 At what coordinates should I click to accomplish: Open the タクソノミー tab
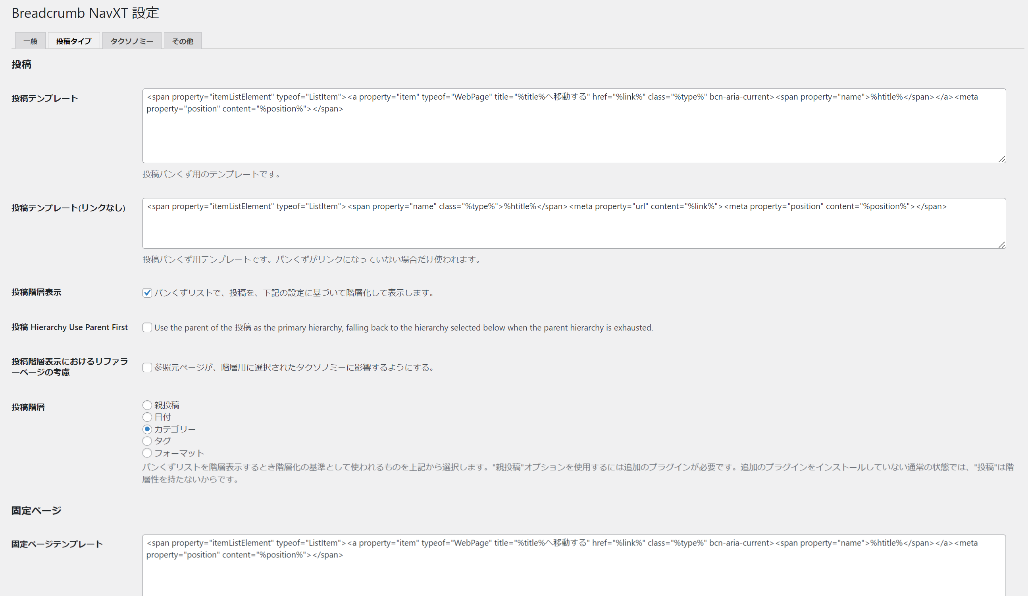pyautogui.click(x=132, y=41)
